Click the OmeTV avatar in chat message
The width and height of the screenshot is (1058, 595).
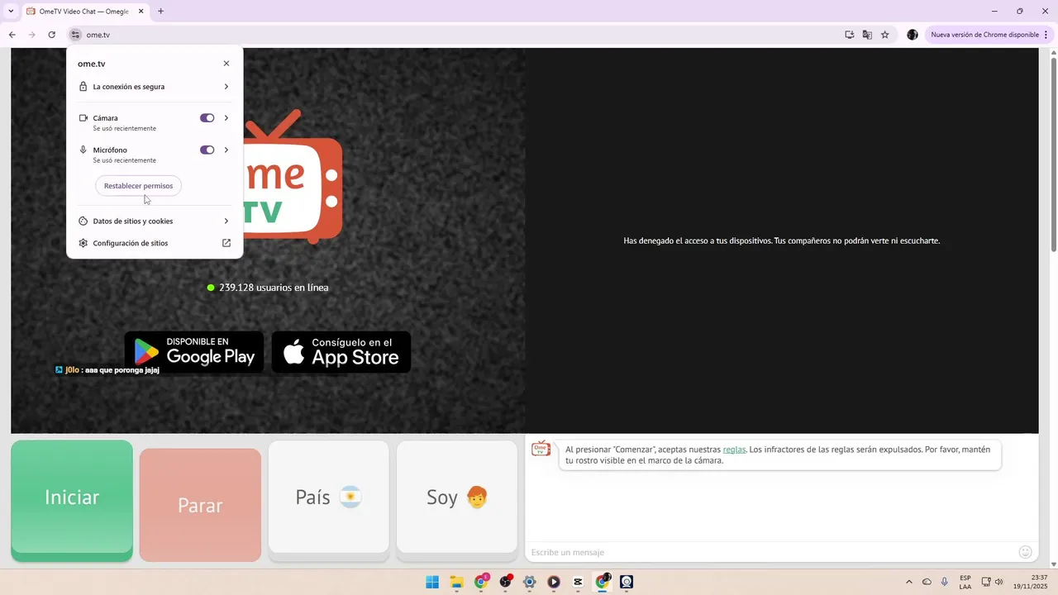pyautogui.click(x=541, y=449)
